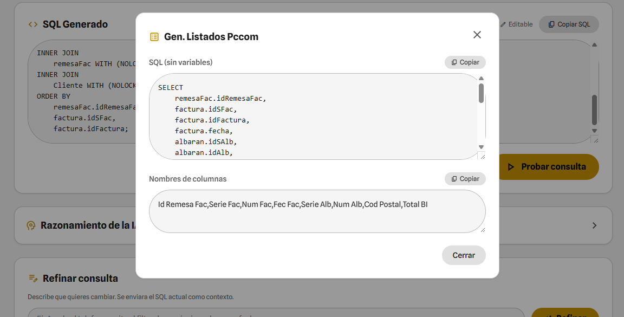Click the 'factura.idFactura;' line in background SQL
Viewport: 624px width, 317px height.
[91, 128]
